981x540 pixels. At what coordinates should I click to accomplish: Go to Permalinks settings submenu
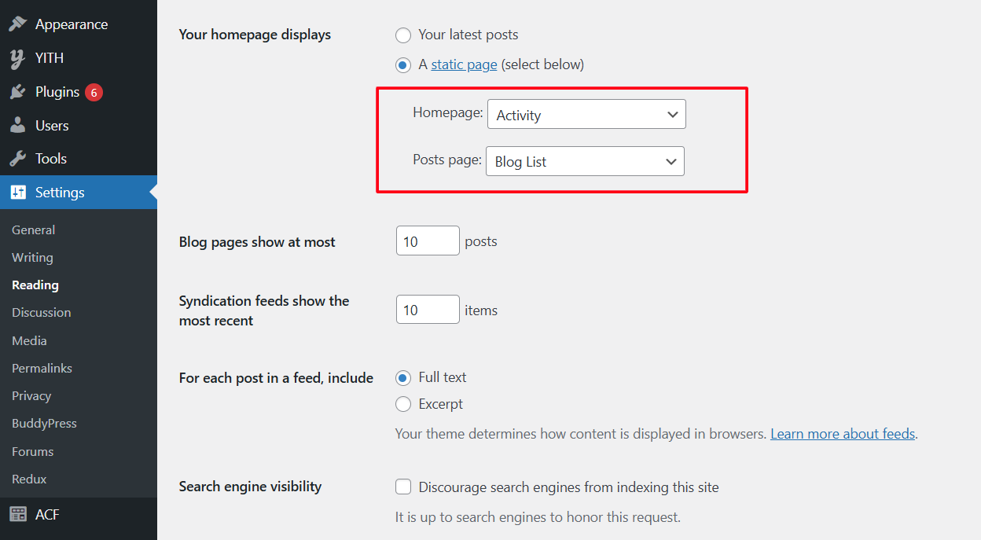pyautogui.click(x=42, y=369)
